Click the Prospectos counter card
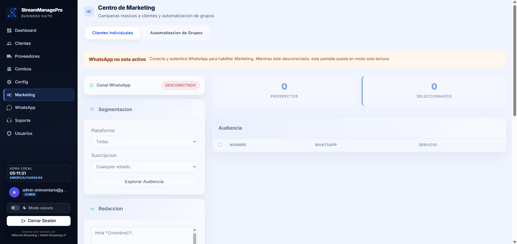 (x=284, y=91)
